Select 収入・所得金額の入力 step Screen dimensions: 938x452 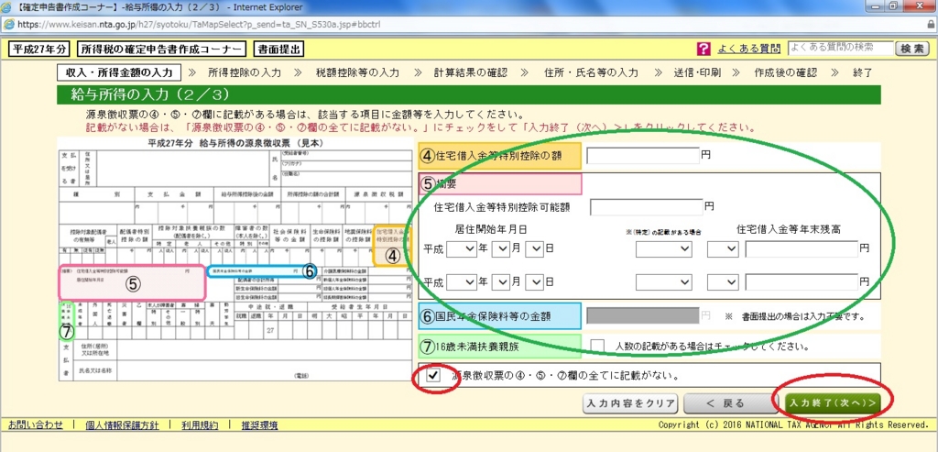pyautogui.click(x=118, y=72)
